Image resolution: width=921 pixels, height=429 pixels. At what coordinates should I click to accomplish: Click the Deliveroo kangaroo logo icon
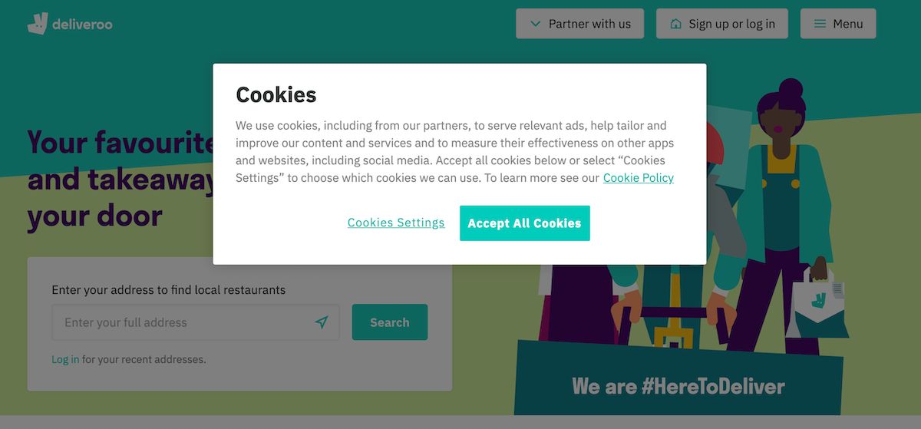38,24
